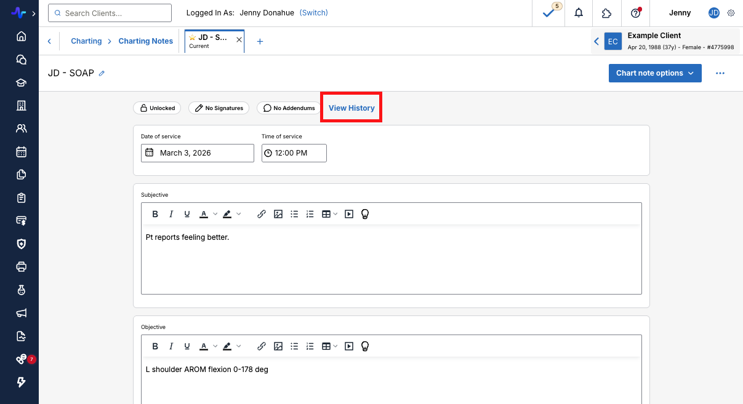Click the No Signatures pill

(219, 108)
